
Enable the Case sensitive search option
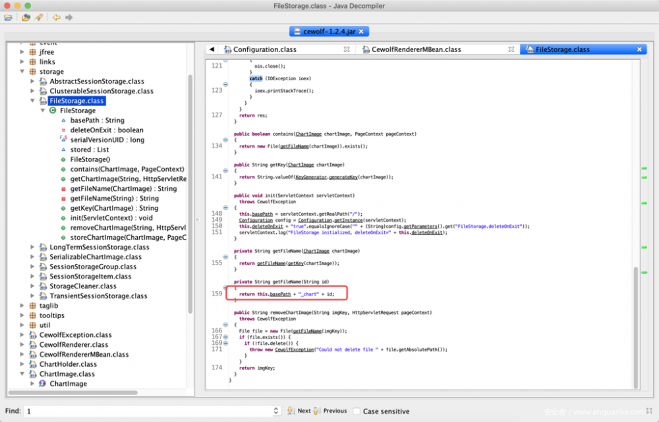tap(356, 410)
